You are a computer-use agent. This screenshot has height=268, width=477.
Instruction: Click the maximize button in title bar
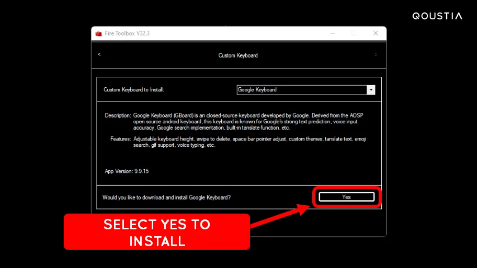pyautogui.click(x=354, y=33)
